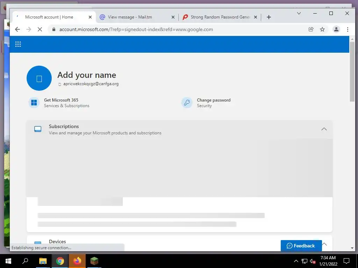This screenshot has height=268, width=358.
Task: Click the muted volume tray icon
Action: pyautogui.click(x=313, y=261)
